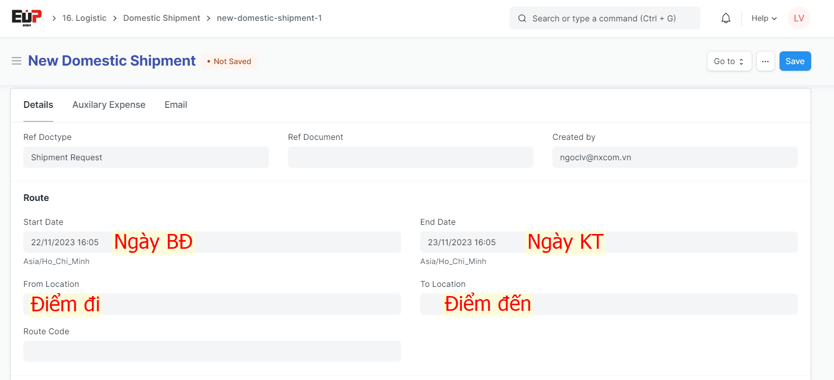Go to 16. Logistic breadcrumb
This screenshot has width=834, height=380.
pyautogui.click(x=84, y=18)
